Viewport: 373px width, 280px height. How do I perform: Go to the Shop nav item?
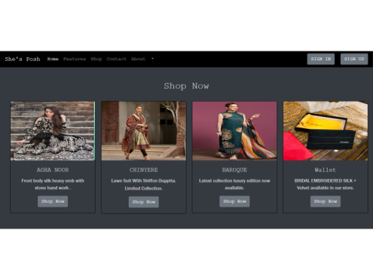96,59
